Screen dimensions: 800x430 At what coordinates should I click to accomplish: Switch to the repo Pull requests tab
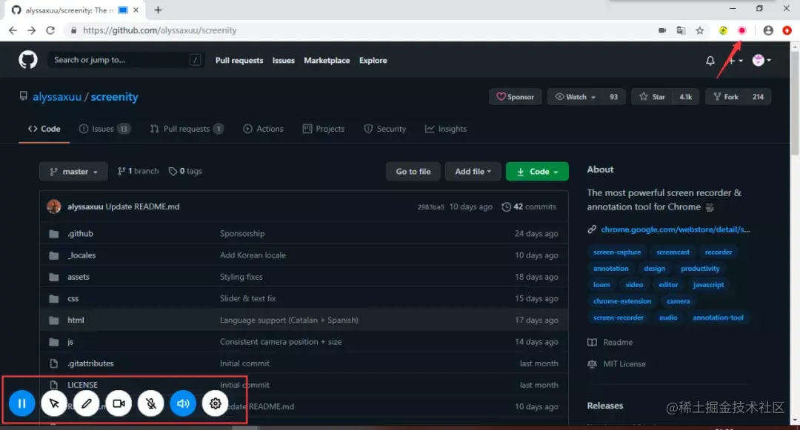(187, 129)
